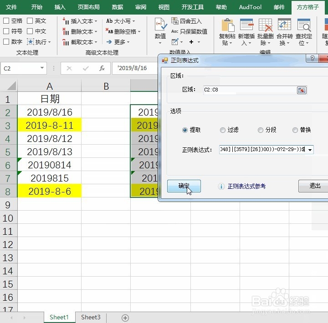Select the 分段 radio option
Image resolution: width=328 pixels, height=323 pixels.
coord(261,130)
